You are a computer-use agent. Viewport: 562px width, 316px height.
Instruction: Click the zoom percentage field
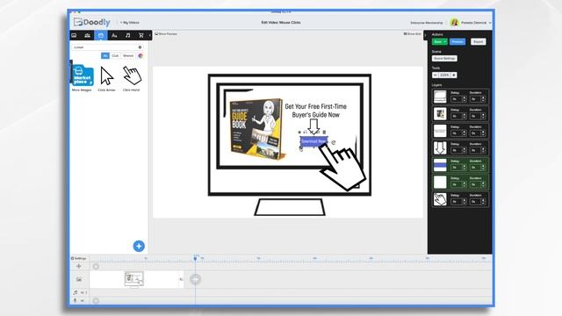tap(444, 75)
